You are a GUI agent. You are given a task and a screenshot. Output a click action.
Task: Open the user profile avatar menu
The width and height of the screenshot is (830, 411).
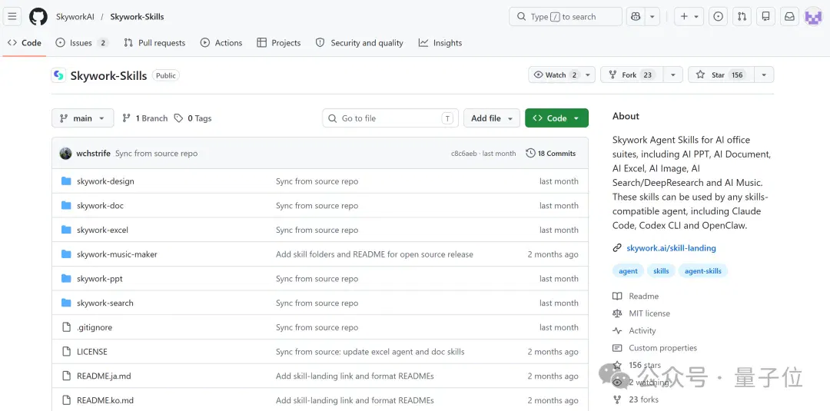813,16
